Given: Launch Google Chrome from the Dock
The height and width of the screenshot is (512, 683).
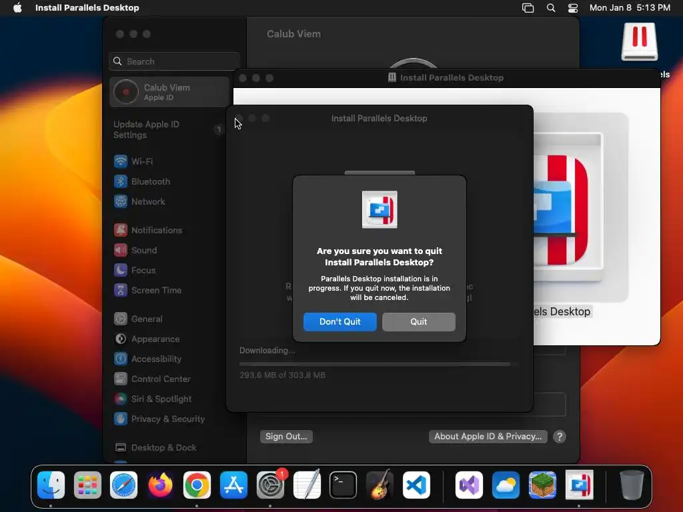Looking at the screenshot, I should (197, 485).
